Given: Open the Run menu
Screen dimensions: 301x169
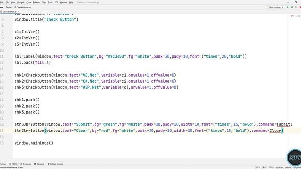Looking at the screenshot, I should click(x=44, y=2).
